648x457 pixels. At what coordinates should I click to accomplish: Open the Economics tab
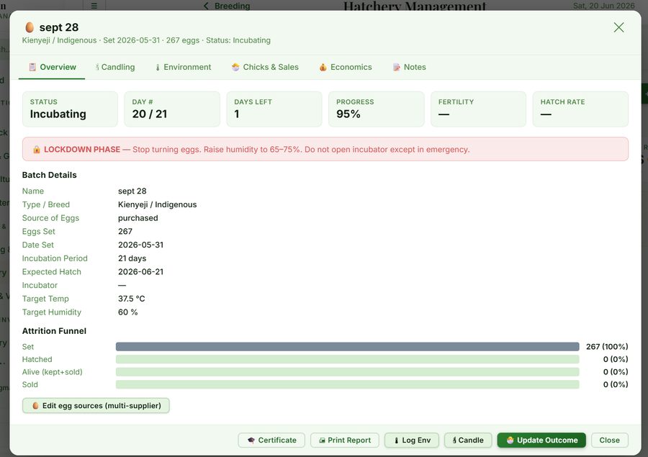pyautogui.click(x=346, y=67)
